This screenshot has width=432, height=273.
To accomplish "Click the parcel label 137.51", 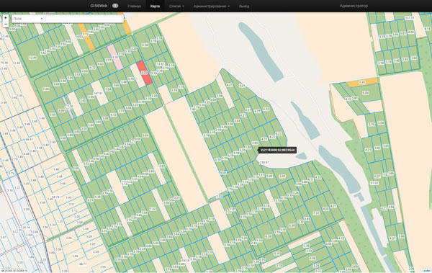I will coord(410,18).
